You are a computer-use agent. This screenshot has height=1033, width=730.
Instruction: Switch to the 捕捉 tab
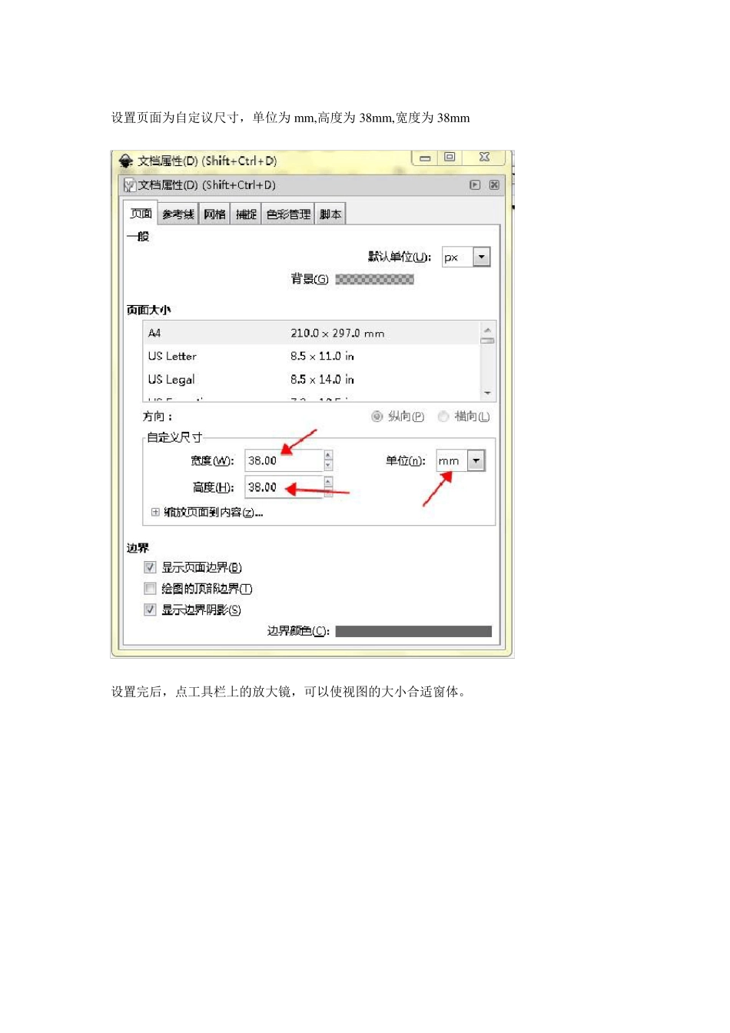coord(246,214)
